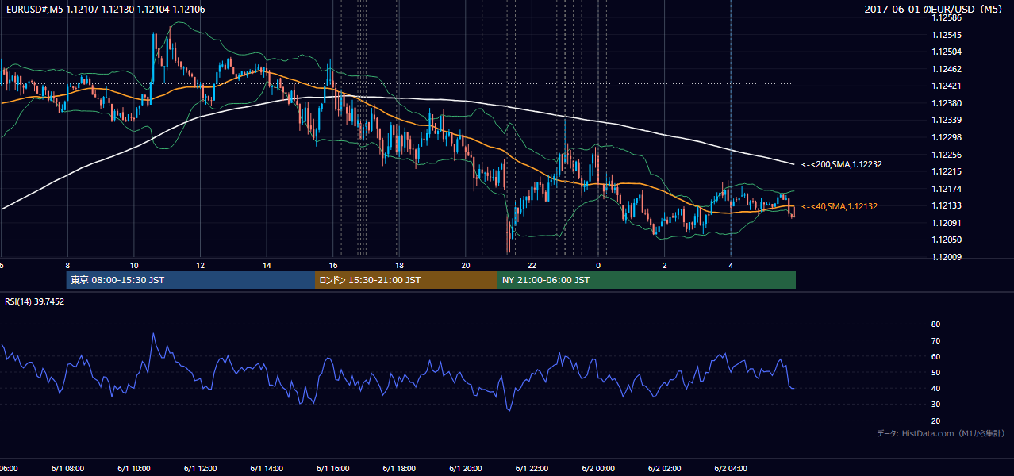Click price axis value 1.12421
This screenshot has width=1014, height=476.
coord(946,86)
